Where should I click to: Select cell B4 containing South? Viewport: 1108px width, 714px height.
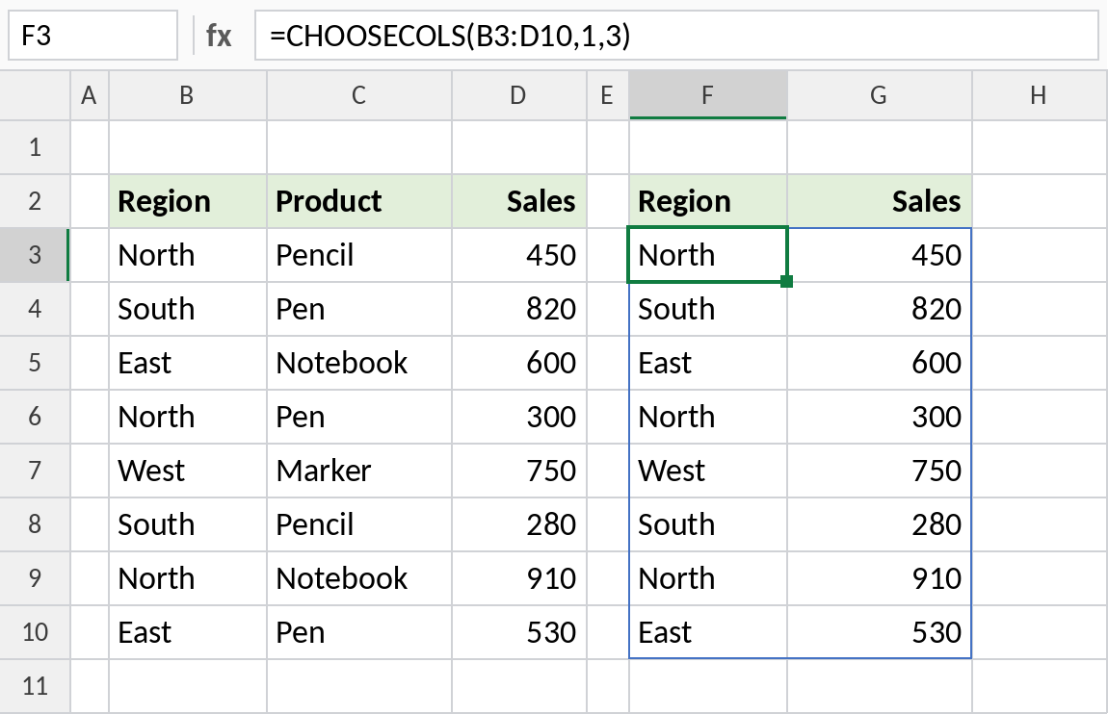187,309
